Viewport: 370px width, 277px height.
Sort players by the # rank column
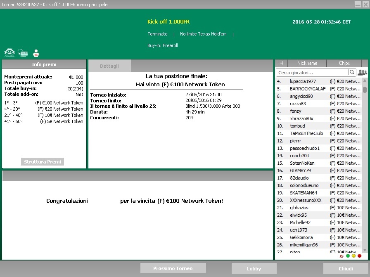click(282, 63)
